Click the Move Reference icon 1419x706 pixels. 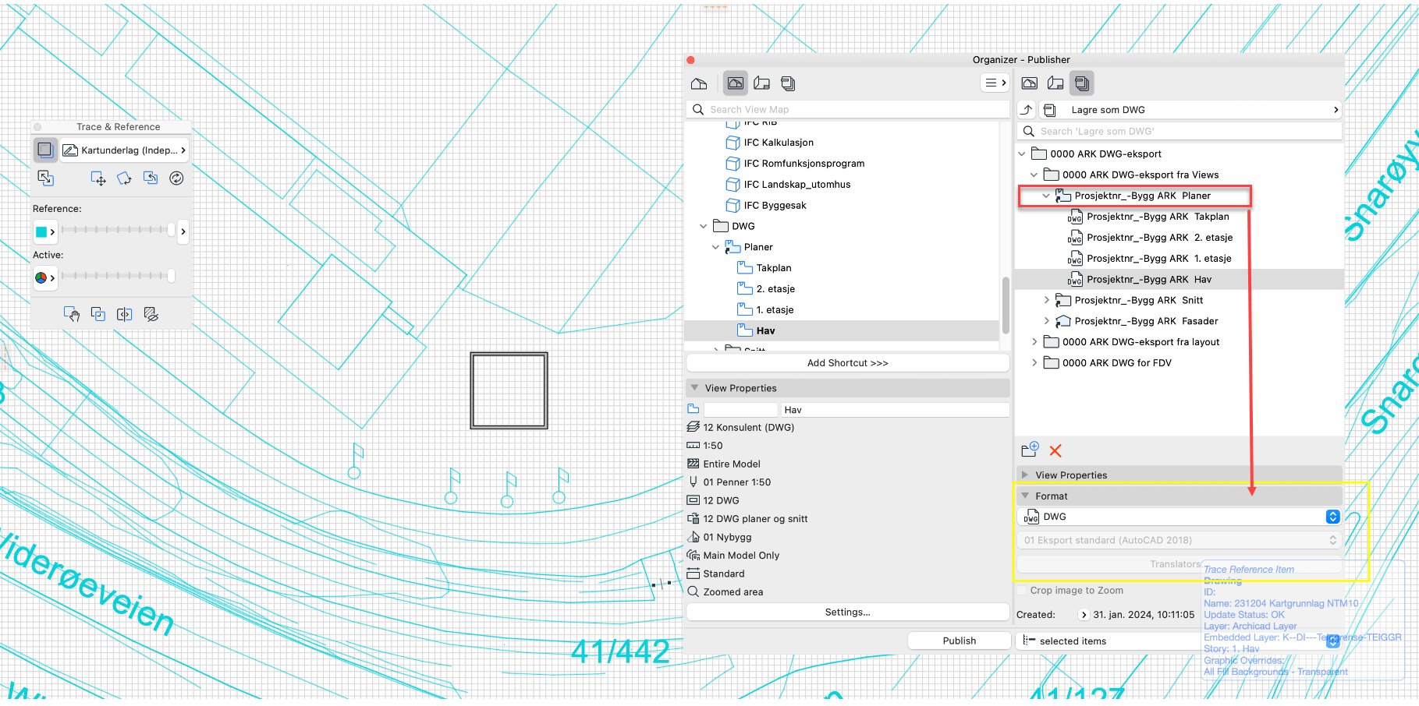point(98,178)
